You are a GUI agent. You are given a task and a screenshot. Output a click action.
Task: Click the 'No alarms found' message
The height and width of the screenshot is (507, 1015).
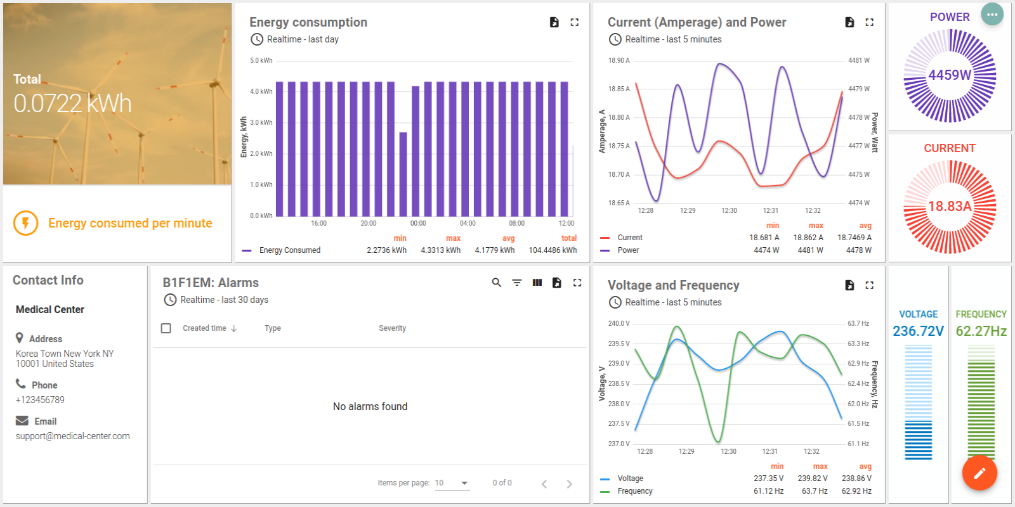(370, 406)
